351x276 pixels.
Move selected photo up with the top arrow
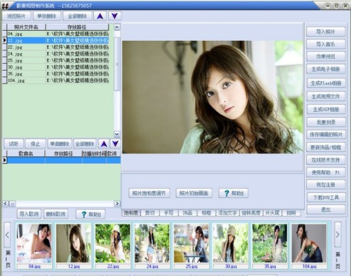click(100, 16)
